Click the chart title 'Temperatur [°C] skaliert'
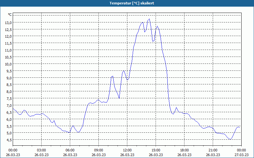Image resolution: width=254 pixels, height=158 pixels. (x=132, y=3)
